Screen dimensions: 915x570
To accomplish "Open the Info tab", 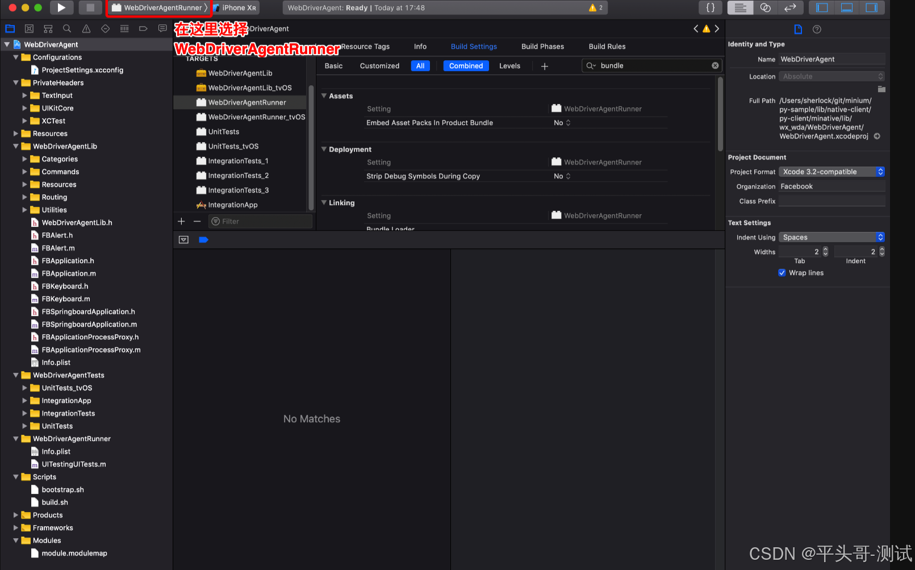I will pos(420,47).
